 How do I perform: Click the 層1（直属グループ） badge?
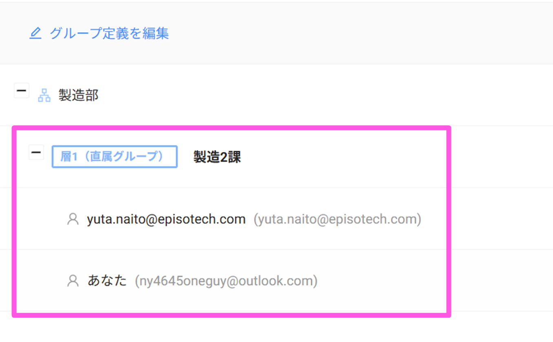tap(115, 157)
